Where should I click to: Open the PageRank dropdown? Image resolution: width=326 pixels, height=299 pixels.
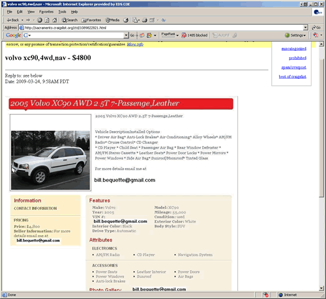[170, 35]
